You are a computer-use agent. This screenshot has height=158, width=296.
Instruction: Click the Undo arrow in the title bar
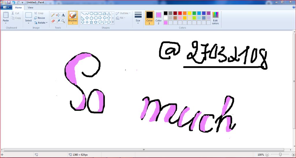coord(14,2)
